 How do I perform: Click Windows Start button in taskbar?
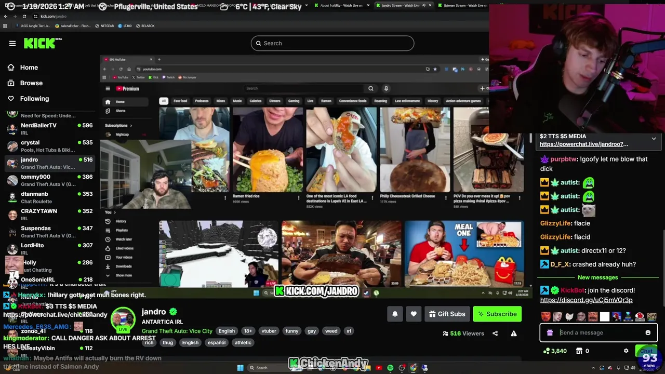click(240, 368)
